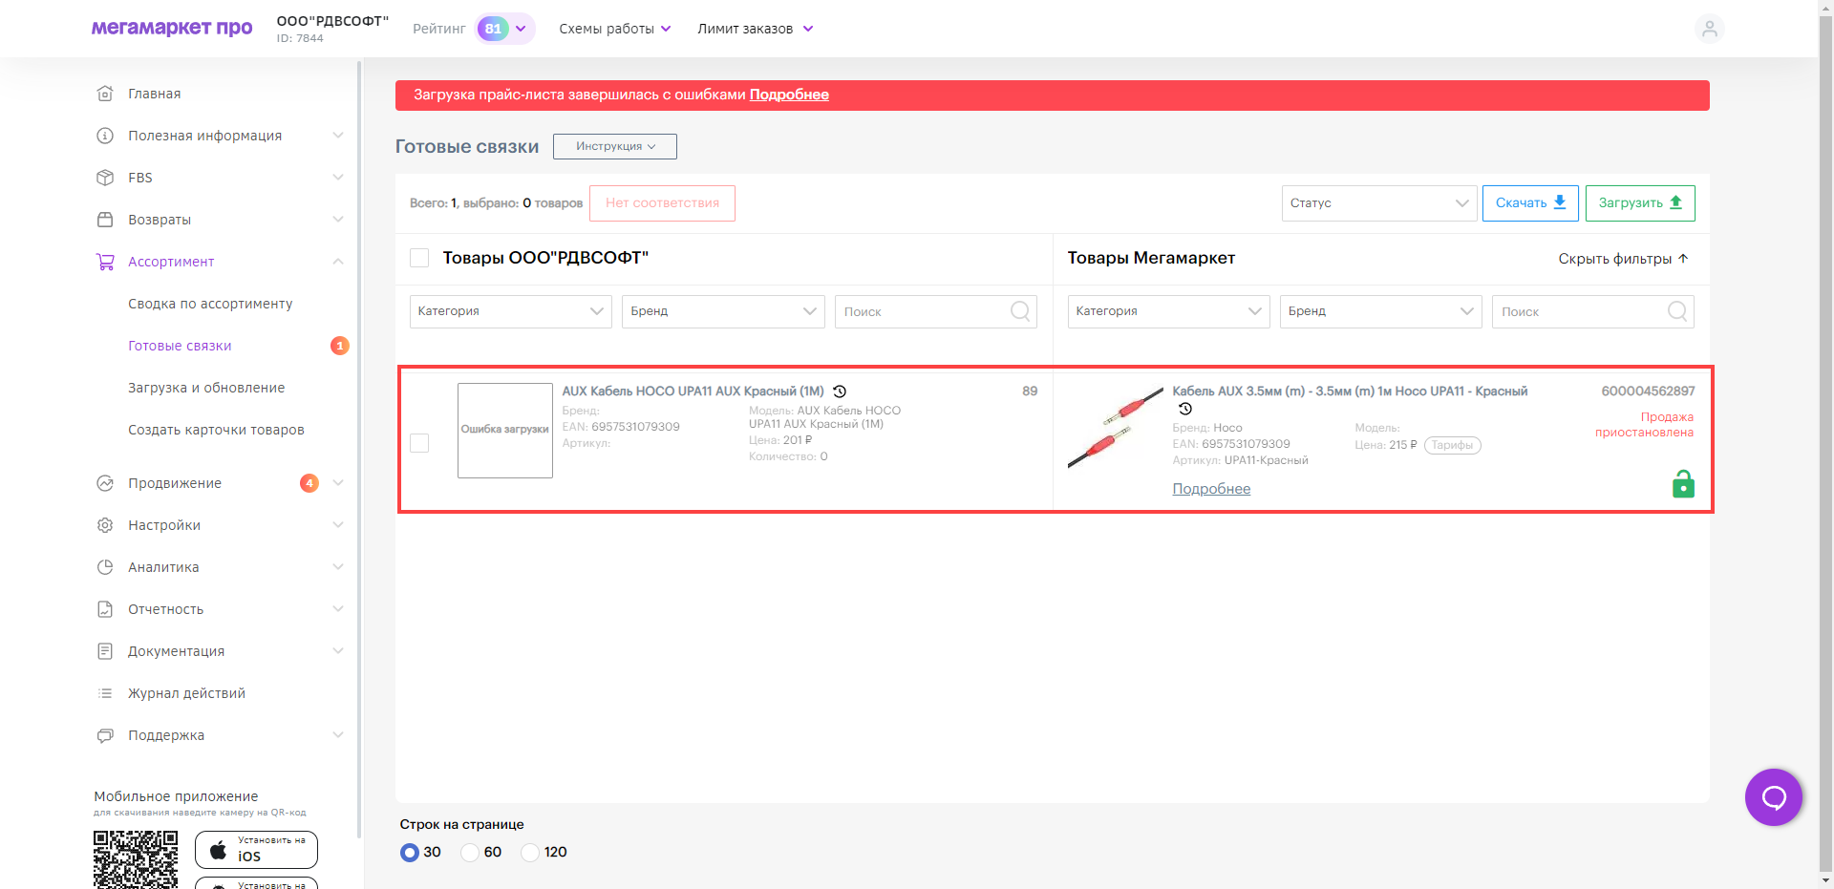The width and height of the screenshot is (1834, 889).
Task: Click the Скачать download button
Action: click(x=1530, y=203)
